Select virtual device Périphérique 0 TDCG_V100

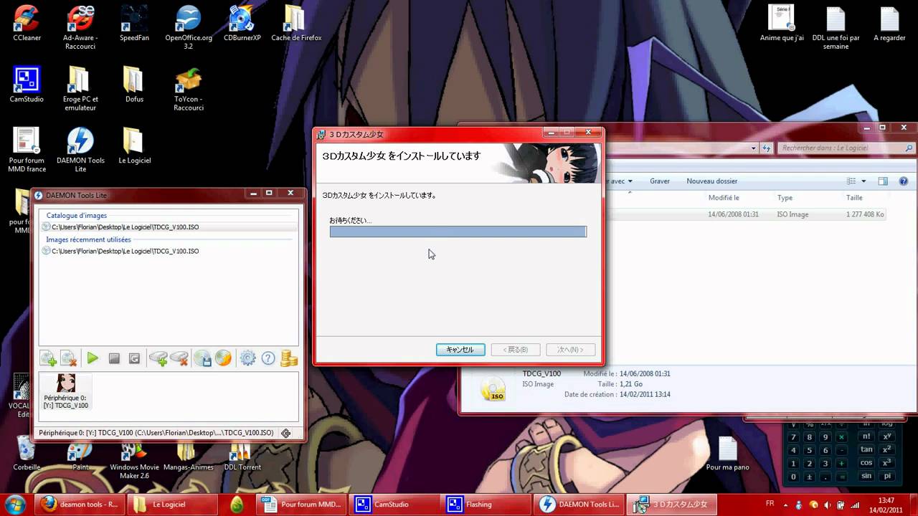click(x=65, y=391)
